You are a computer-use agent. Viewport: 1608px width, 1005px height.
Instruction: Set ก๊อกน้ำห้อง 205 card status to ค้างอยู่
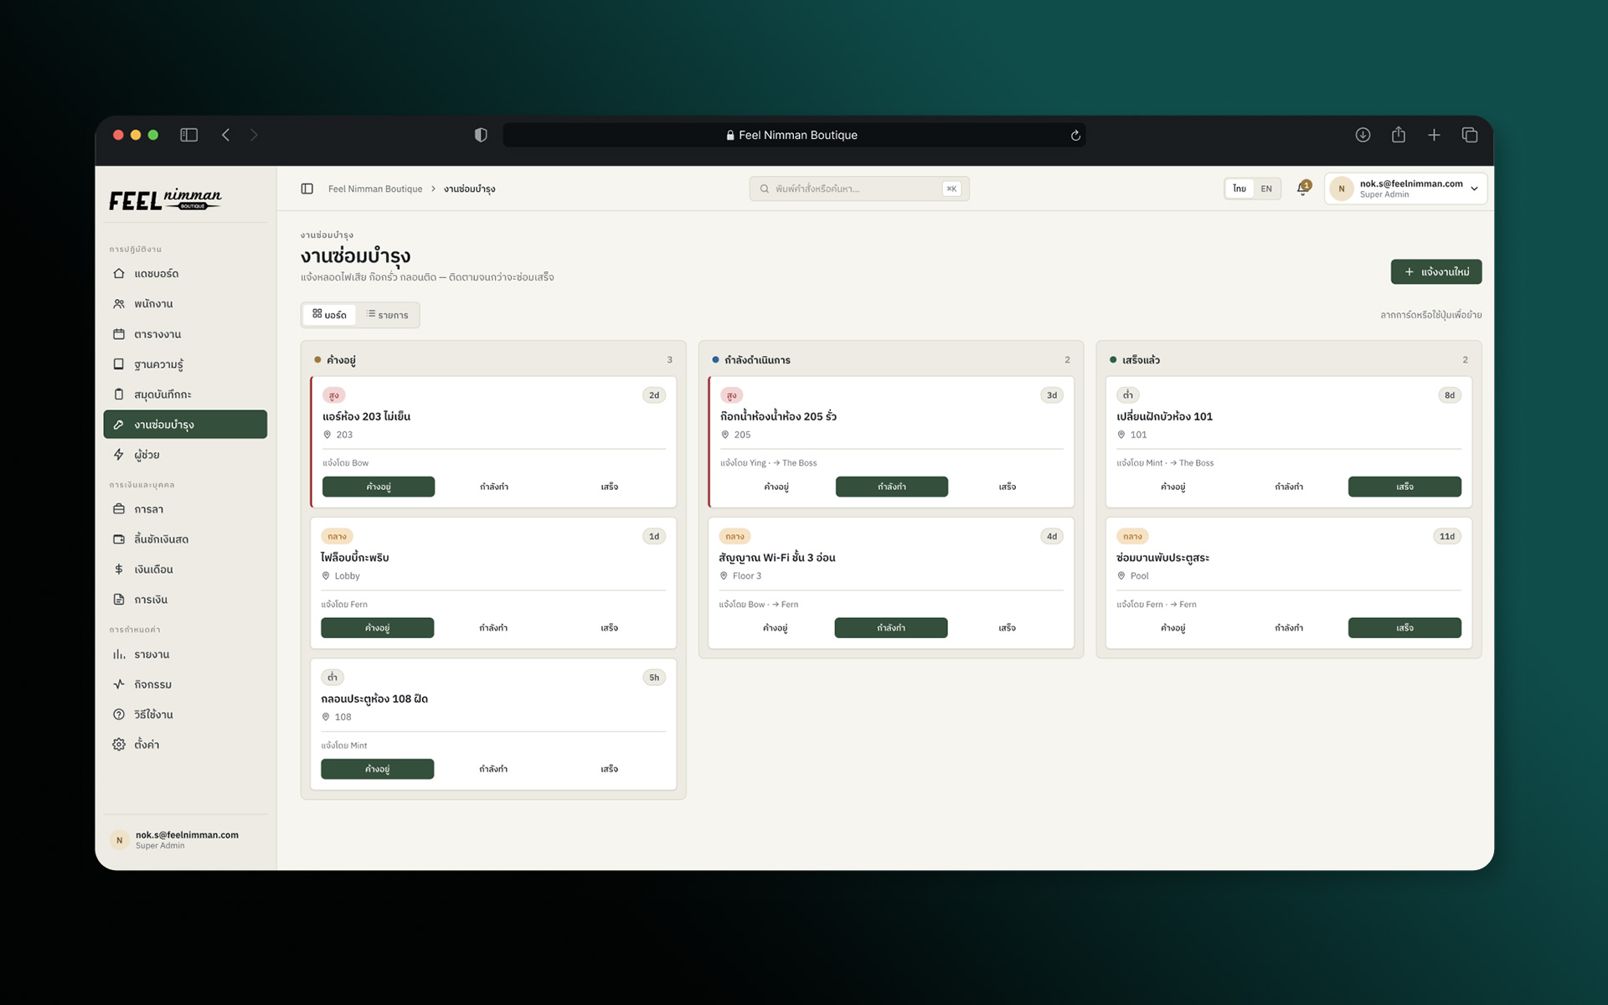pyautogui.click(x=776, y=487)
